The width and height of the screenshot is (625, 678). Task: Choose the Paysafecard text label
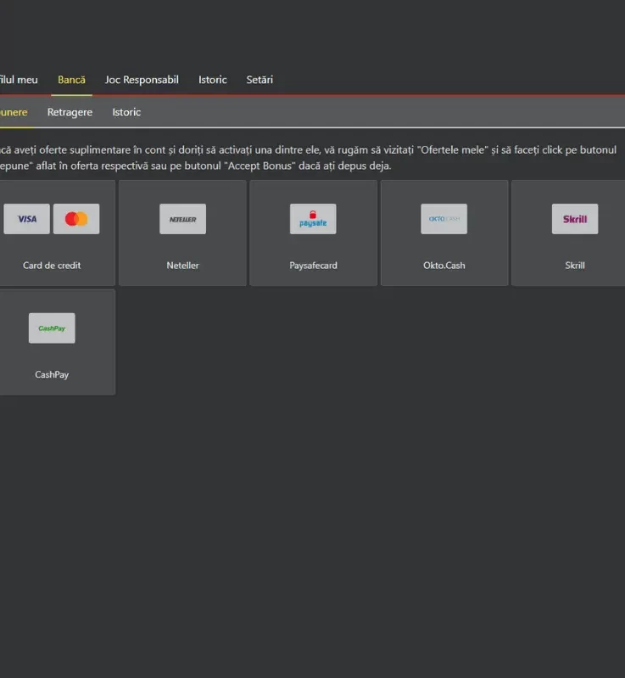(x=314, y=266)
